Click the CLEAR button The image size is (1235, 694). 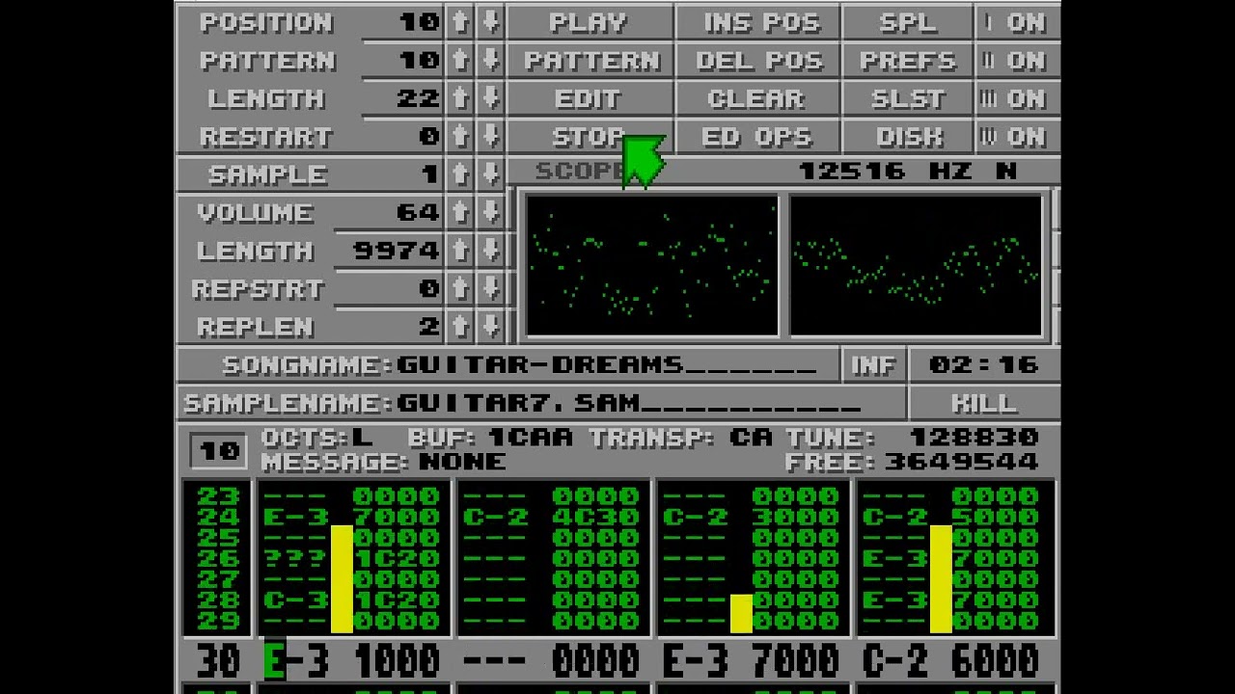pyautogui.click(x=757, y=98)
